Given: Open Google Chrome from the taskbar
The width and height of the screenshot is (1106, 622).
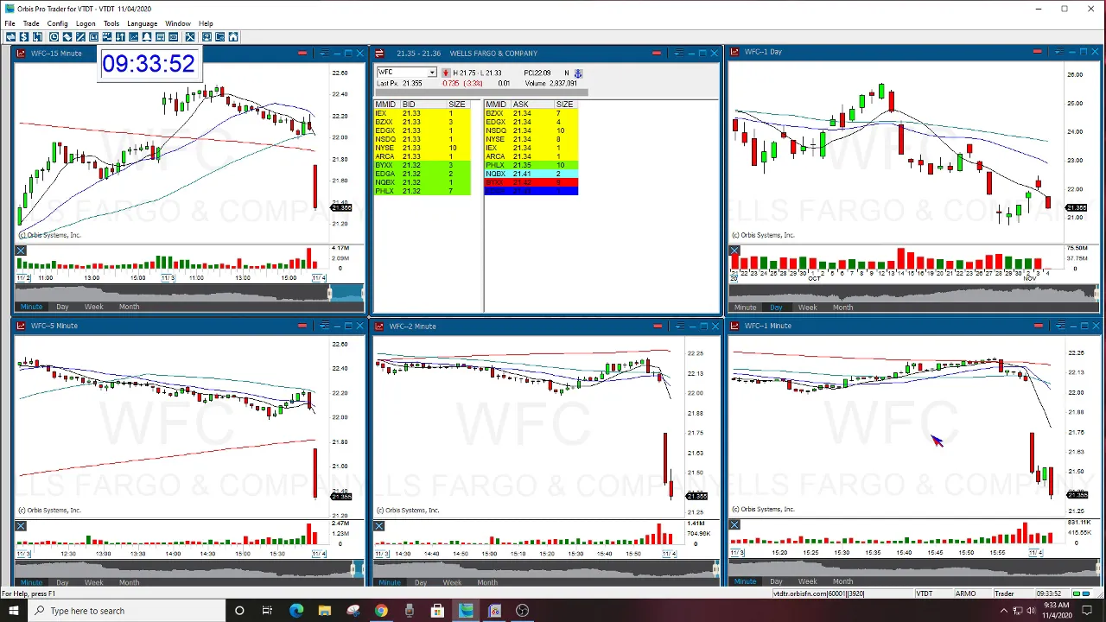Looking at the screenshot, I should 381,611.
